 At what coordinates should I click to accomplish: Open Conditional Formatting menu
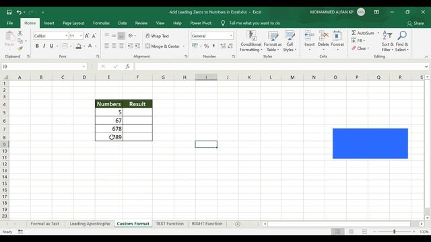(251, 41)
